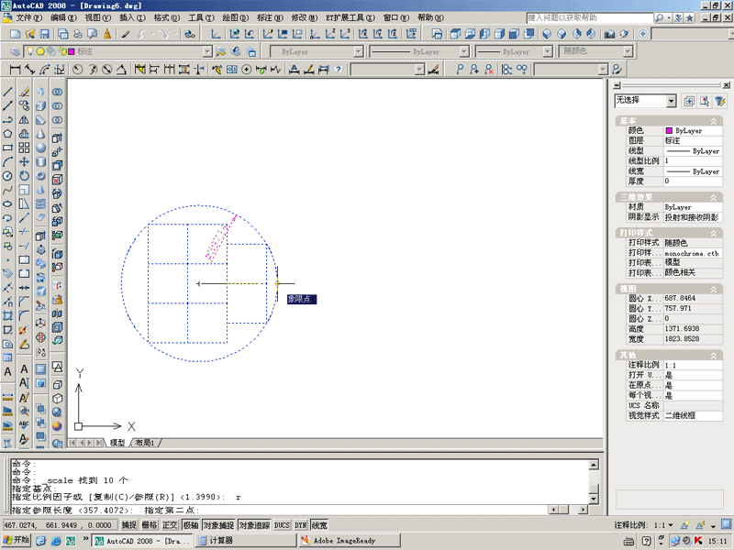Viewport: 734px width, 550px height.
Task: Open the 编辑(E) menu
Action: 63,17
